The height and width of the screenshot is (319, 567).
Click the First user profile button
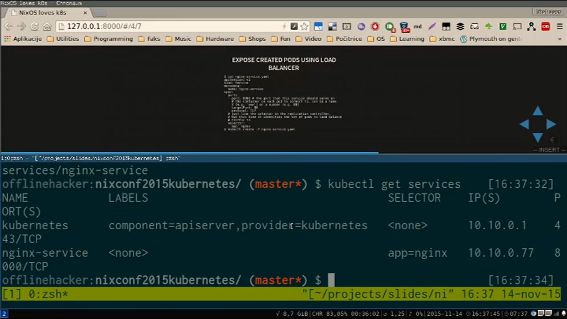pyautogui.click(x=548, y=12)
